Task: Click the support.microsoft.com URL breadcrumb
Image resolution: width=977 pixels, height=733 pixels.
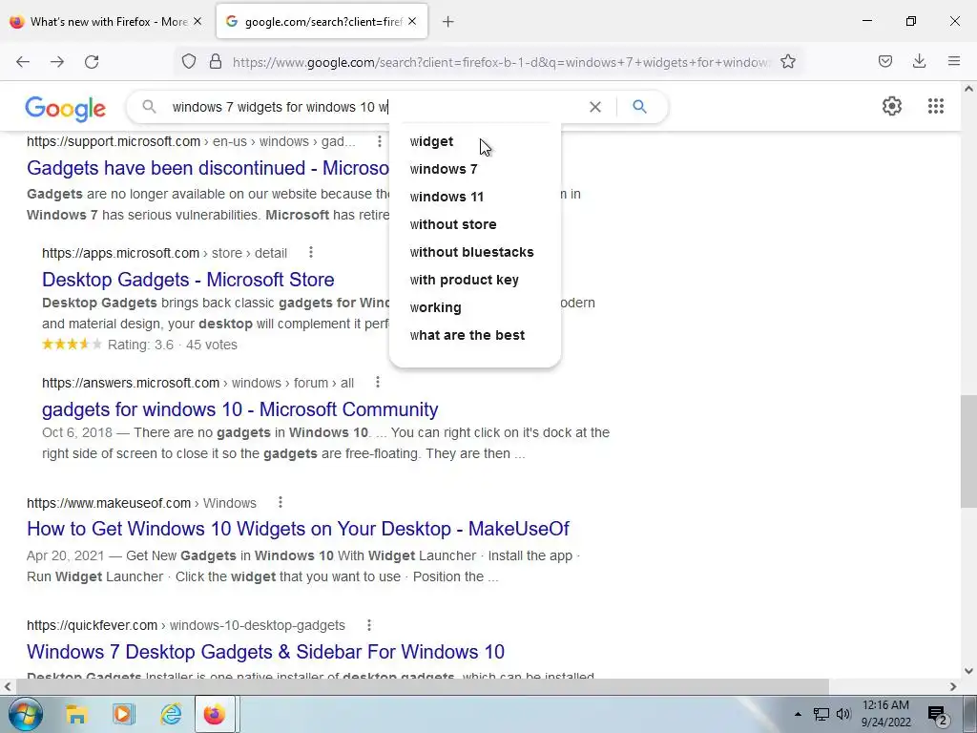Action: (x=191, y=141)
